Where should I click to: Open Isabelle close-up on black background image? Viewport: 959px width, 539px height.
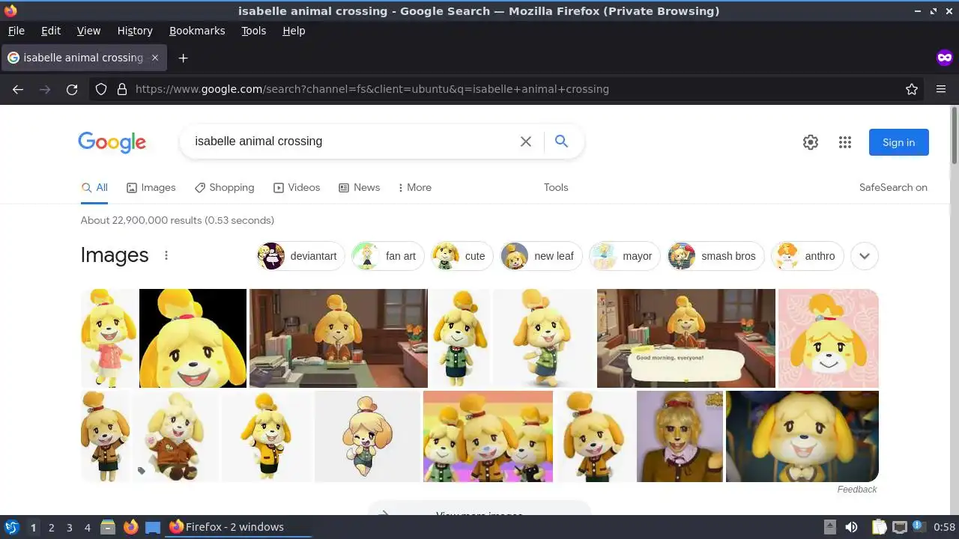(193, 338)
